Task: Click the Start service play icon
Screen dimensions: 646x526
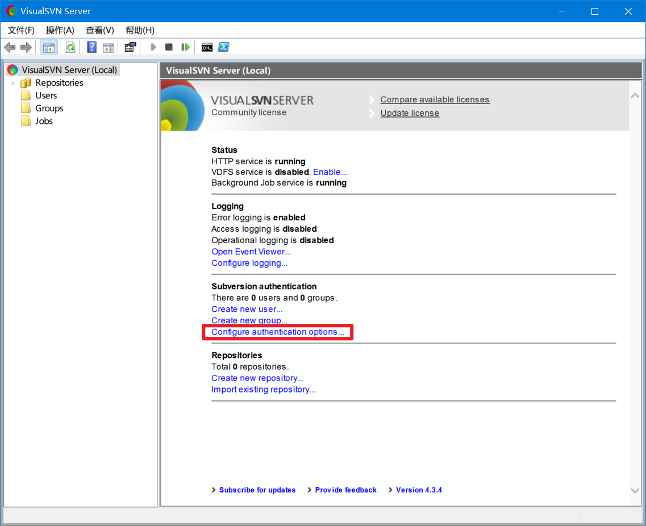Action: pyautogui.click(x=153, y=47)
